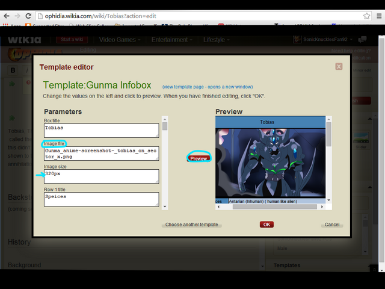This screenshot has width=385, height=289.
Task: Click the Box title input with Tobias
Action: (102, 131)
